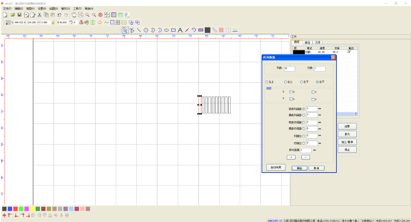Select the rectangle drawing tool
The image size is (411, 222).
(173, 30)
